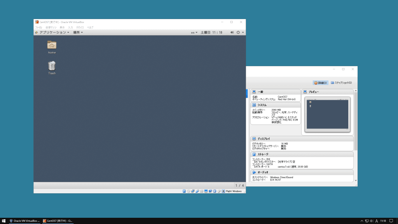398x224 pixels.
Task: Open the デバイス menu in VirtualBox
Action: tap(80, 28)
